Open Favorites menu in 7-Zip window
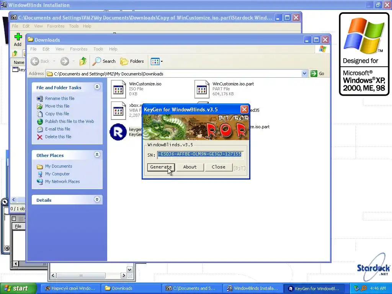392x294 pixels. point(56,26)
